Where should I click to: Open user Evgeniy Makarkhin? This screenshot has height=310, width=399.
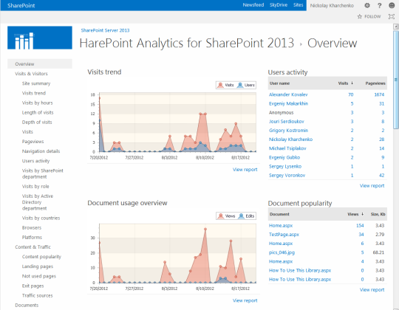[x=288, y=103]
